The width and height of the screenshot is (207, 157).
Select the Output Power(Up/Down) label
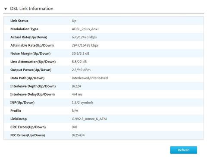(x=31, y=70)
